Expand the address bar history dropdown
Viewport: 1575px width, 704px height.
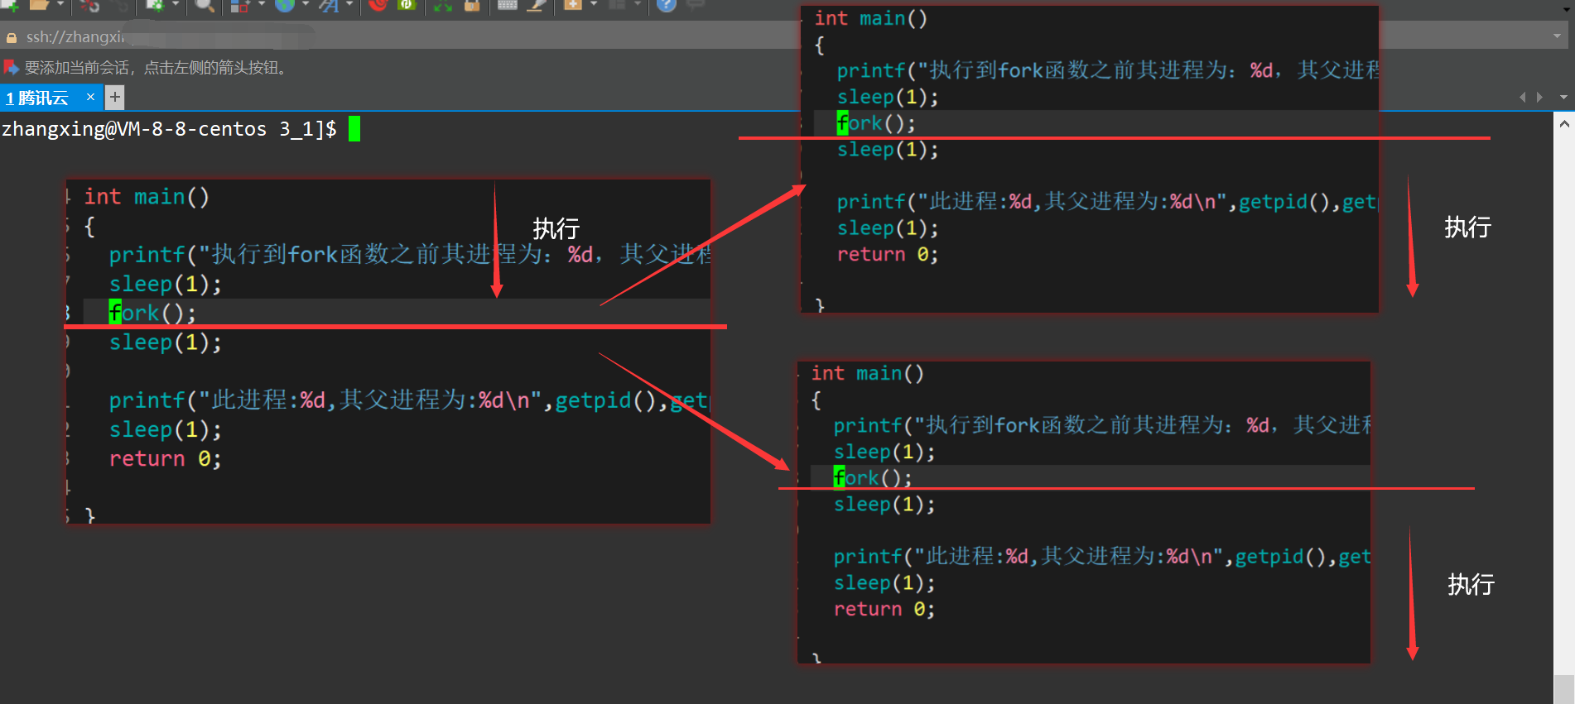(x=1558, y=36)
